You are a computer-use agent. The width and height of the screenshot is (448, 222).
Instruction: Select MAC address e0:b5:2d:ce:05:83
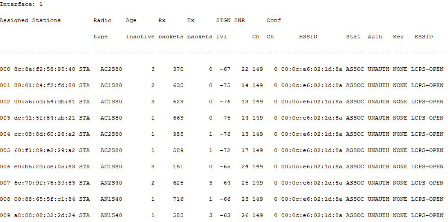pos(45,166)
